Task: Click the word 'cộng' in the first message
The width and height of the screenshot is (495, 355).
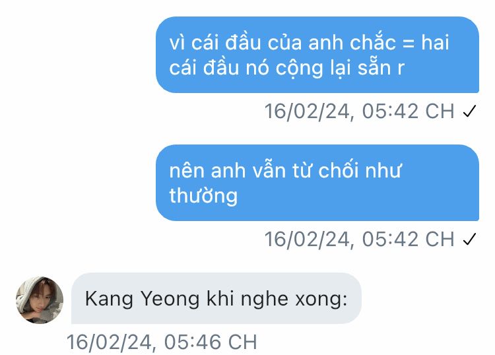Action: click(x=300, y=68)
